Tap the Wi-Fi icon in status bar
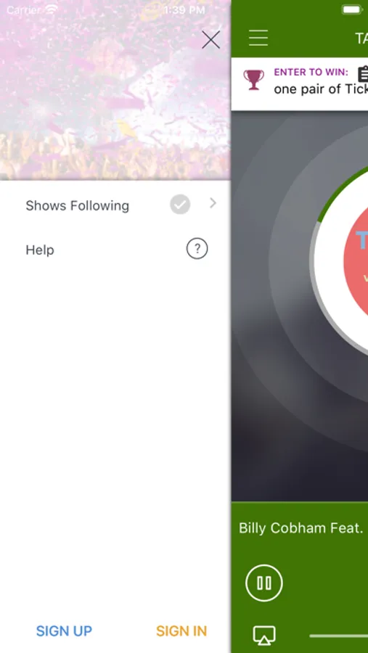 [52, 9]
